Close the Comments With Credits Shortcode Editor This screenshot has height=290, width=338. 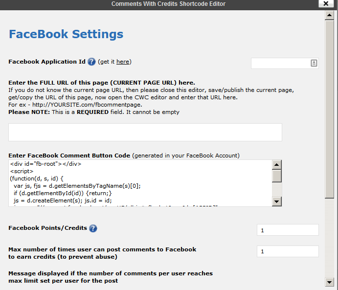point(325,3)
